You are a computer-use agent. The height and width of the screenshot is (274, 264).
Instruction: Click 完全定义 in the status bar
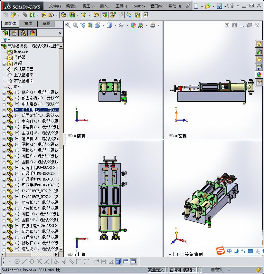click(156, 270)
